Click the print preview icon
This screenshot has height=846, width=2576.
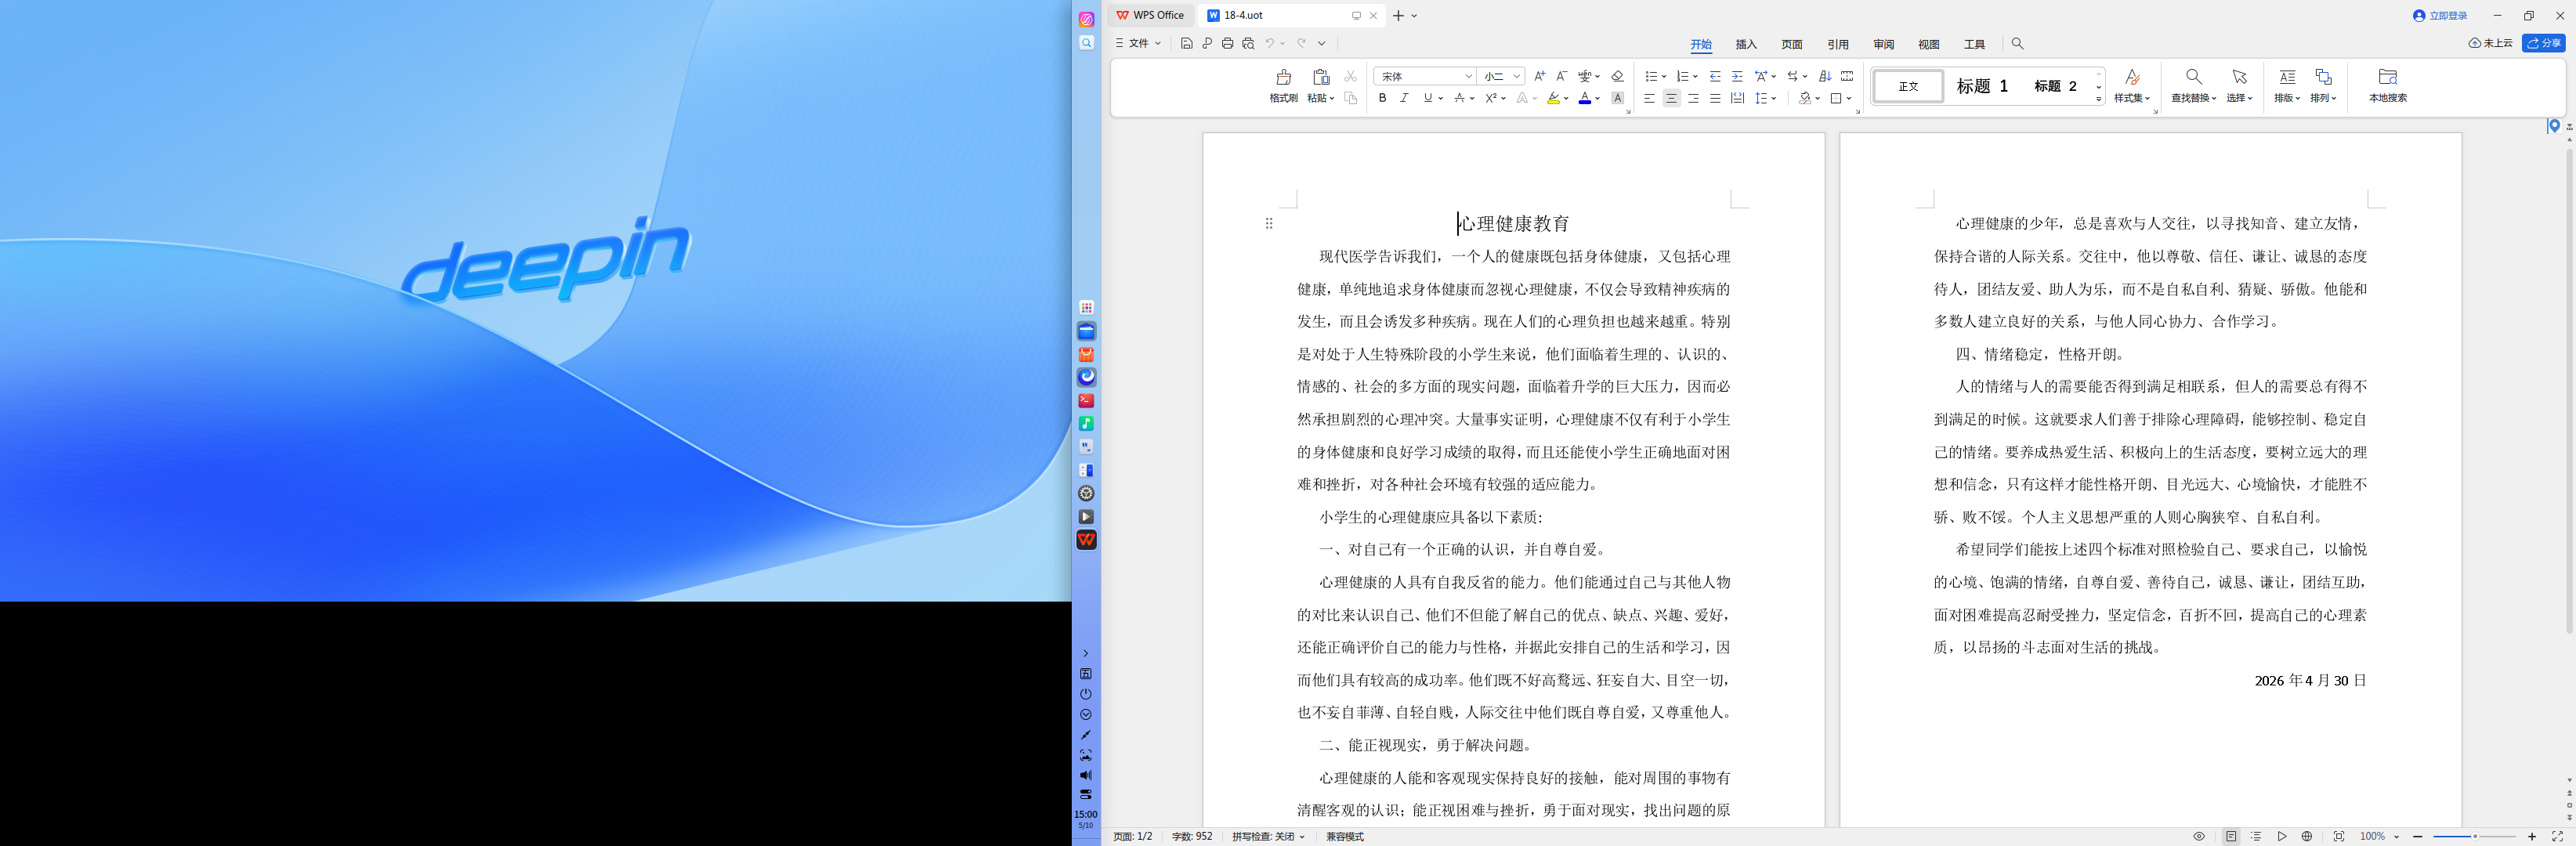[x=1248, y=44]
